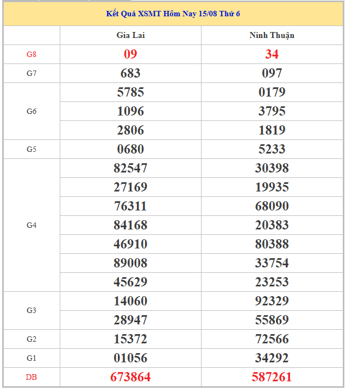
Task: Click Gia Lai special prize 673864
Action: click(x=130, y=377)
